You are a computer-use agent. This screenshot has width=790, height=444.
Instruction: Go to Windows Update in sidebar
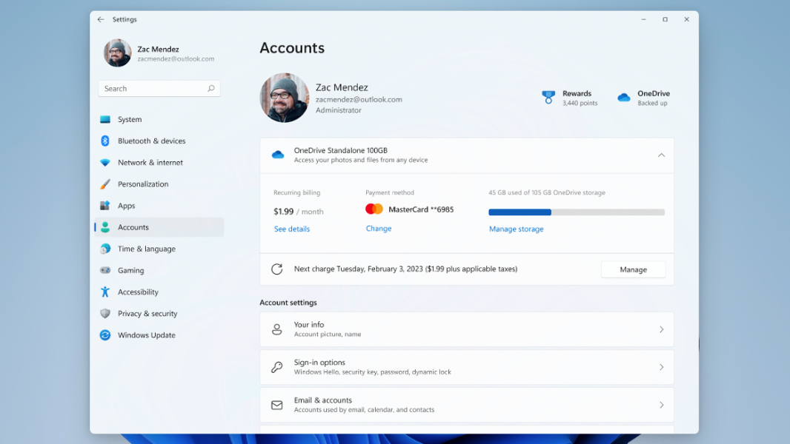pyautogui.click(x=146, y=335)
